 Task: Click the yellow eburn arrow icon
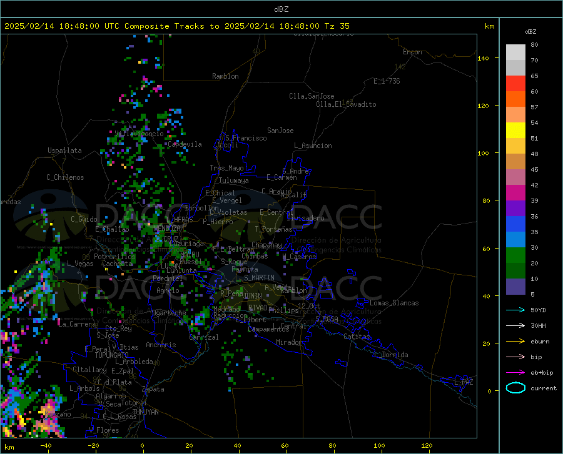[515, 342]
